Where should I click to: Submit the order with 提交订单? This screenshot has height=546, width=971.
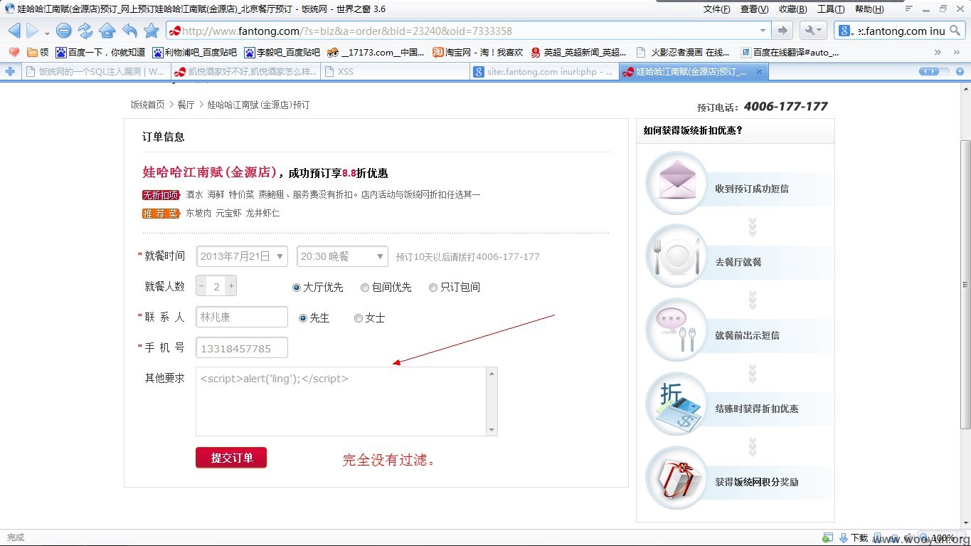click(x=231, y=458)
